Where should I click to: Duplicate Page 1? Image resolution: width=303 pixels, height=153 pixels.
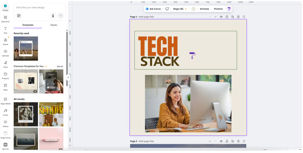[x=233, y=17]
